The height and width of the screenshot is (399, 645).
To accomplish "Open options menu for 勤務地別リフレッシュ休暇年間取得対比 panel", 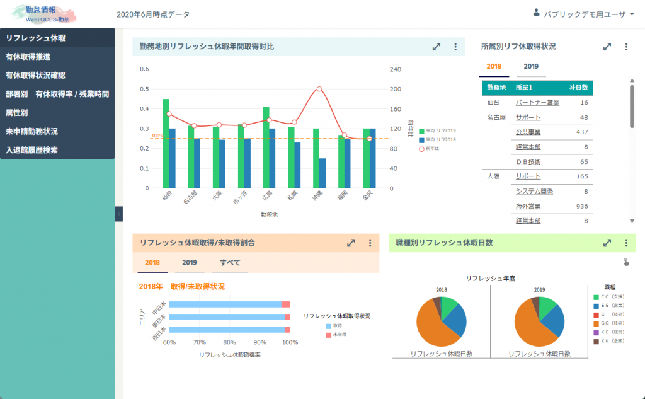I will (x=455, y=47).
